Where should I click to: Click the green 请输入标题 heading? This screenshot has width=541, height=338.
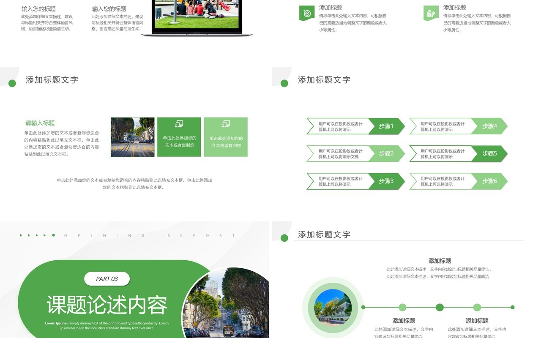40,123
